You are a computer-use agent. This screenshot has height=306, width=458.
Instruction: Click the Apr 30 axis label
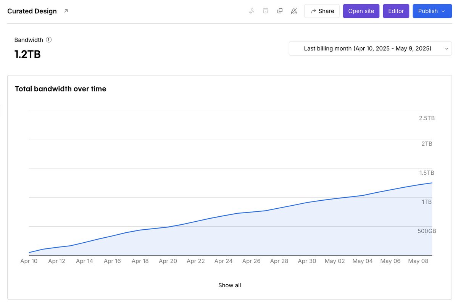[x=307, y=261]
